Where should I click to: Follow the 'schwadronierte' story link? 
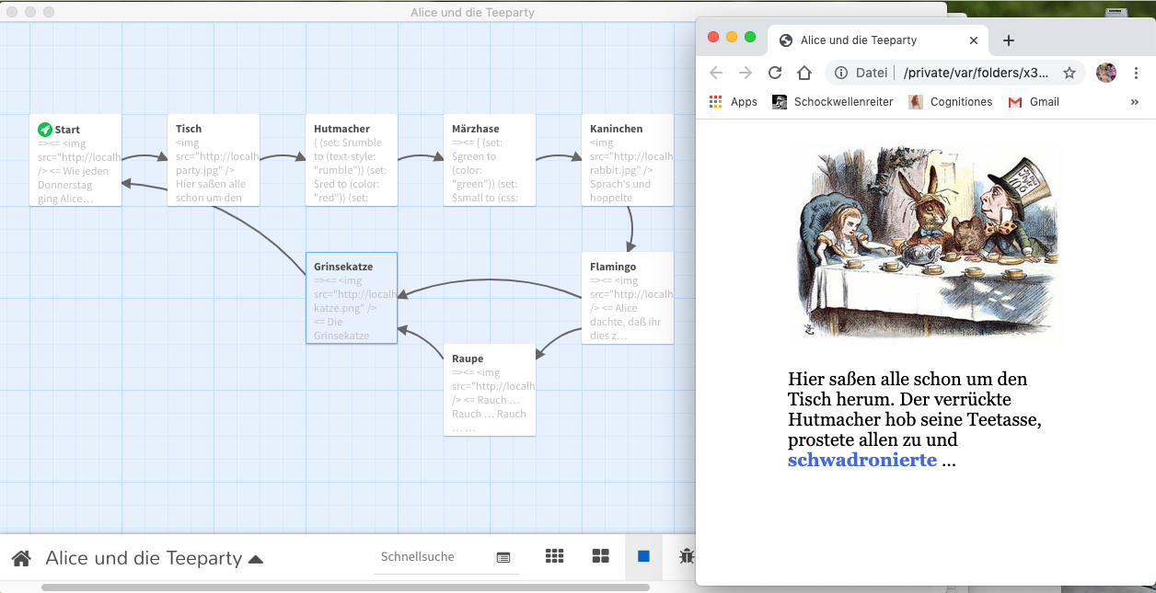[862, 461]
